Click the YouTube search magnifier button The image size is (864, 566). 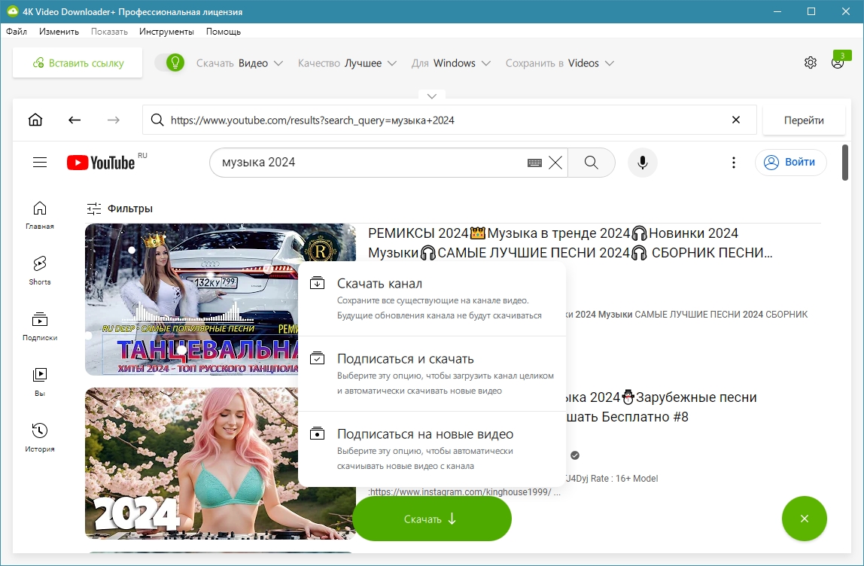pos(591,163)
